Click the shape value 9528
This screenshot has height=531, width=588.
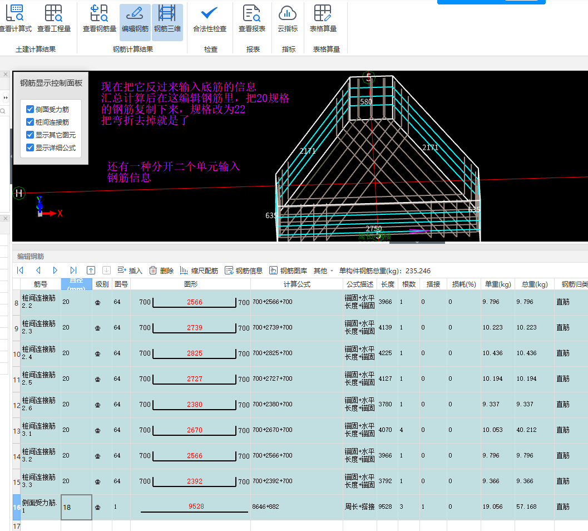point(196,507)
